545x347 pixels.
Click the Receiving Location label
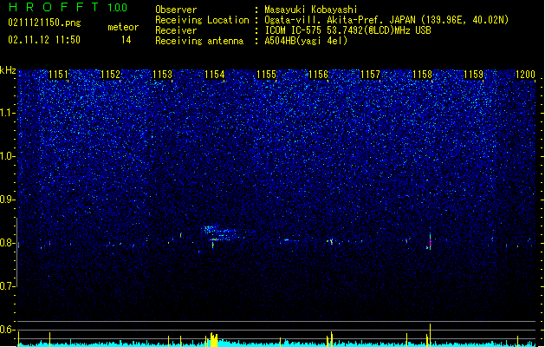(202, 20)
